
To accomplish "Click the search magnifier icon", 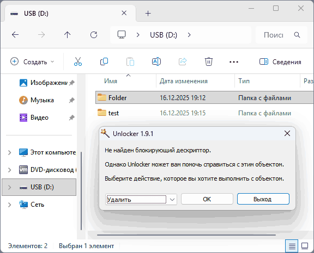I will coord(297,35).
